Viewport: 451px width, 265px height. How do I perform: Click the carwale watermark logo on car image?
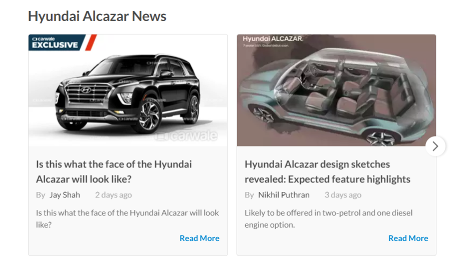(186, 135)
